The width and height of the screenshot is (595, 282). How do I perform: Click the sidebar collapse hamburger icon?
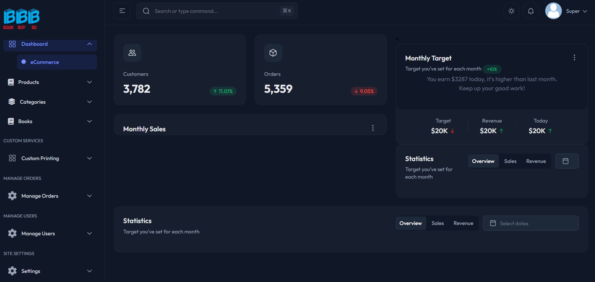tap(122, 11)
